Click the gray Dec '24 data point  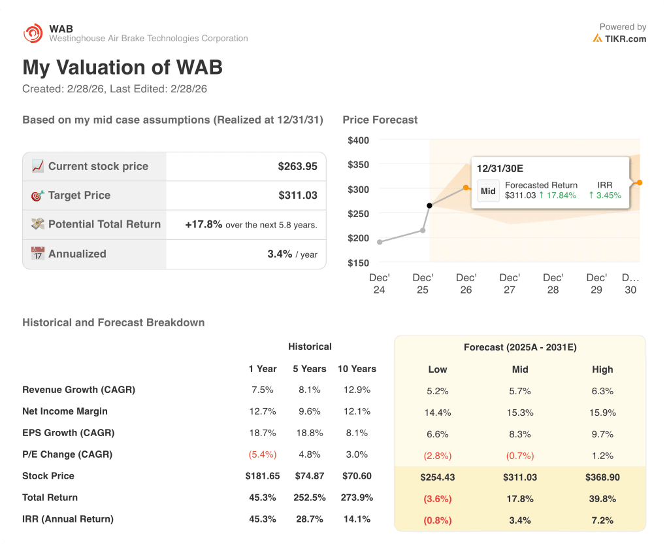380,242
